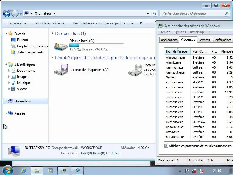
Task: Open the Options menu in Task Manager
Action: click(180, 32)
